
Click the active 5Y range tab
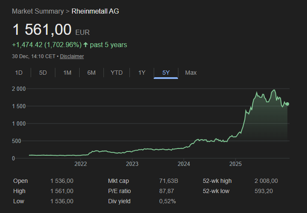(166, 73)
